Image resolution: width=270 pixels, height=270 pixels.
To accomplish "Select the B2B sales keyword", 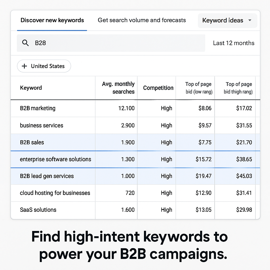I will click(32, 142).
